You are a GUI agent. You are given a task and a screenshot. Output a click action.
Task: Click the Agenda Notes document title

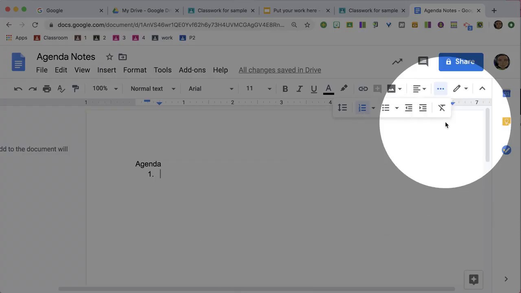coord(66,57)
